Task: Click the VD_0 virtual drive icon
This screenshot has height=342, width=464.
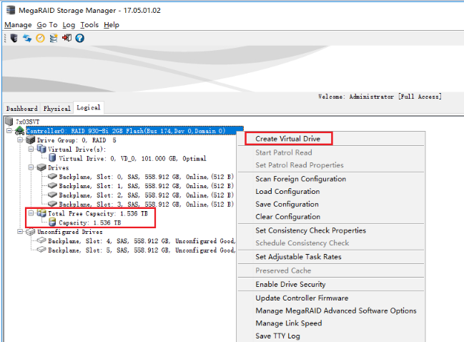Action: pos(52,158)
